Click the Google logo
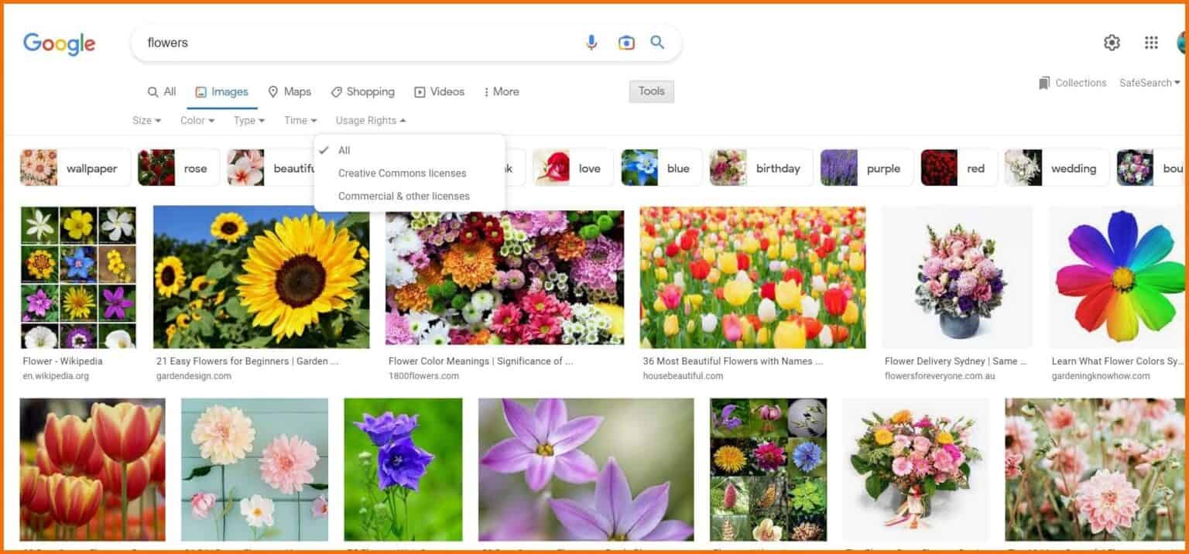Image resolution: width=1189 pixels, height=554 pixels. pos(59,43)
